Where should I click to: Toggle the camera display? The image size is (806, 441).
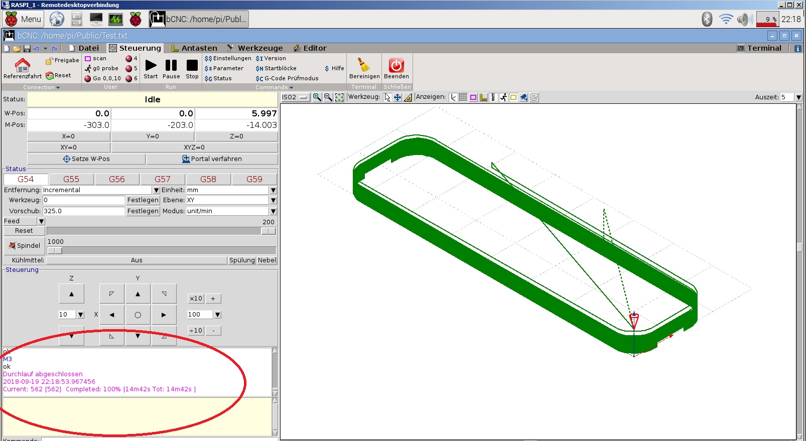(523, 97)
